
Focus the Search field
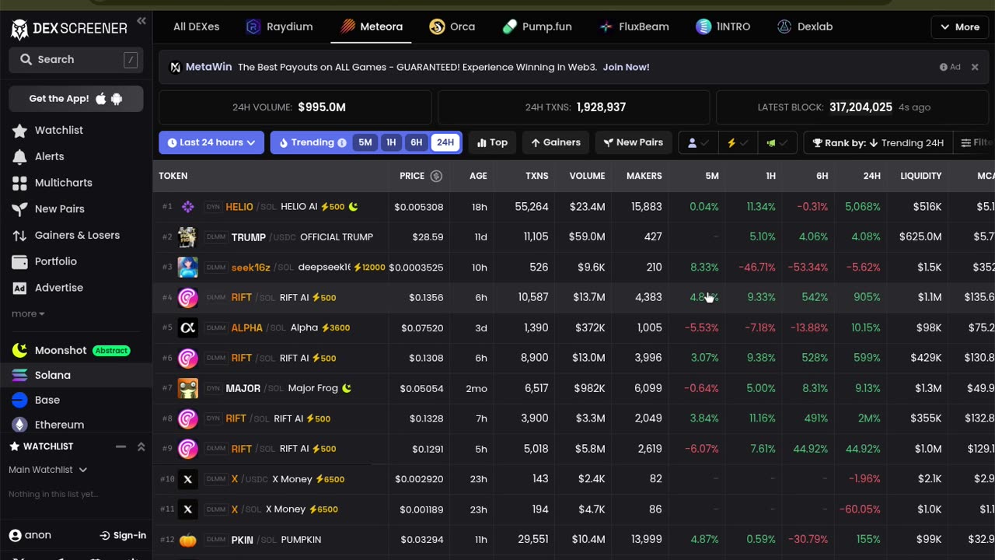coord(76,59)
